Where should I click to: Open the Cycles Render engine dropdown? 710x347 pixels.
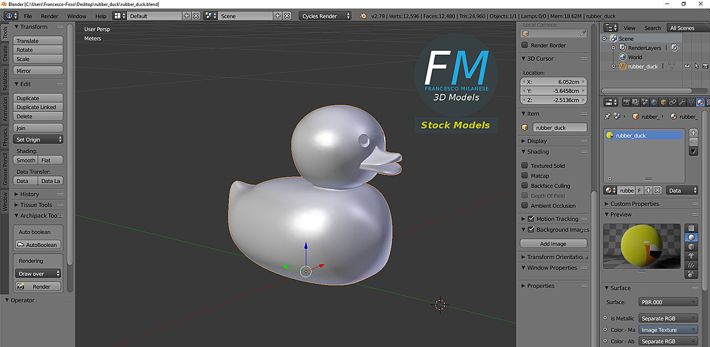coord(325,16)
